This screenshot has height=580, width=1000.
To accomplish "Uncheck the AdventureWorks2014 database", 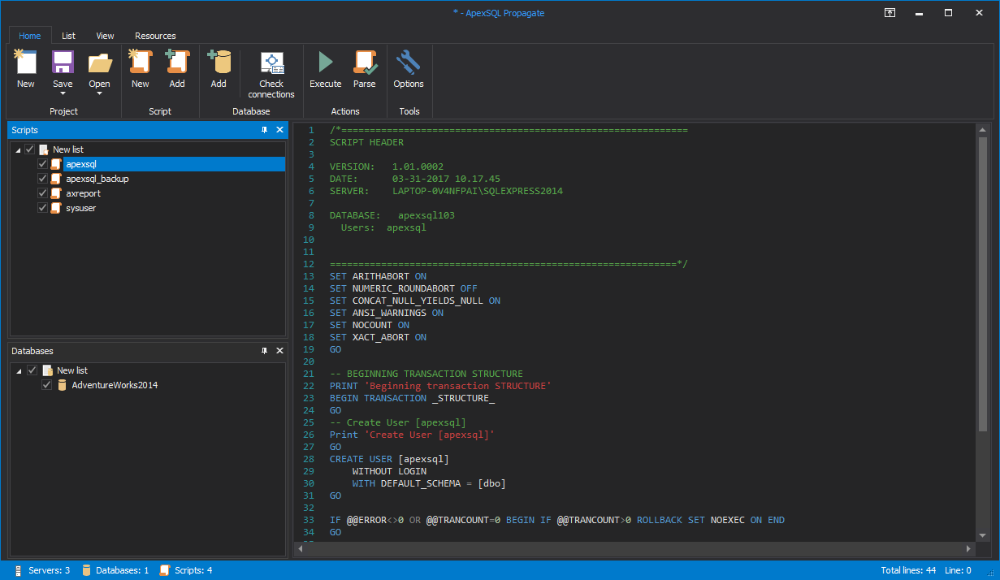I will [46, 384].
